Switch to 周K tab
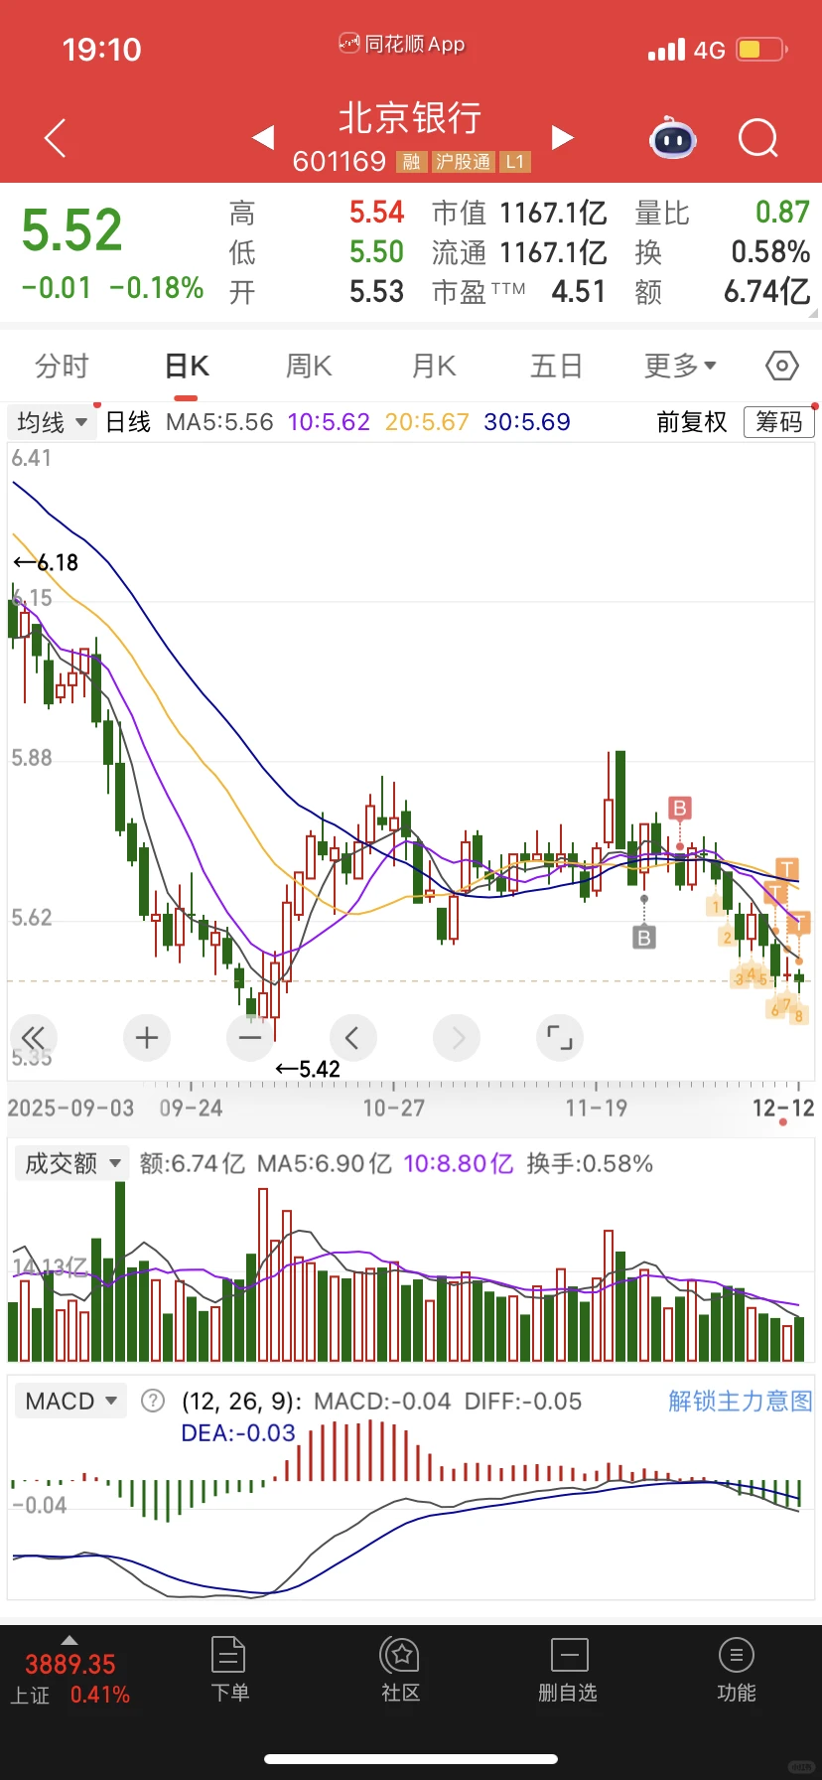This screenshot has width=822, height=1780. [309, 366]
